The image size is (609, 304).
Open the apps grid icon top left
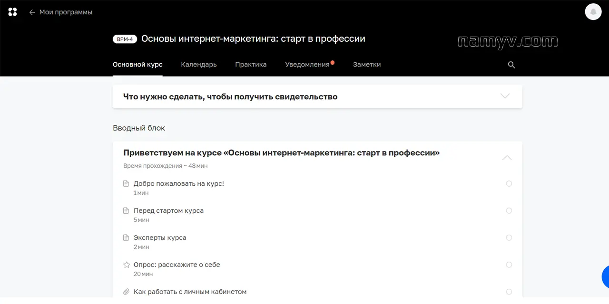click(12, 12)
